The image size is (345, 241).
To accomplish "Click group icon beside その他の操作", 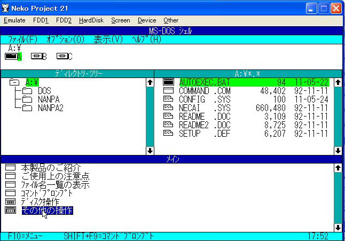I will tap(10, 210).
